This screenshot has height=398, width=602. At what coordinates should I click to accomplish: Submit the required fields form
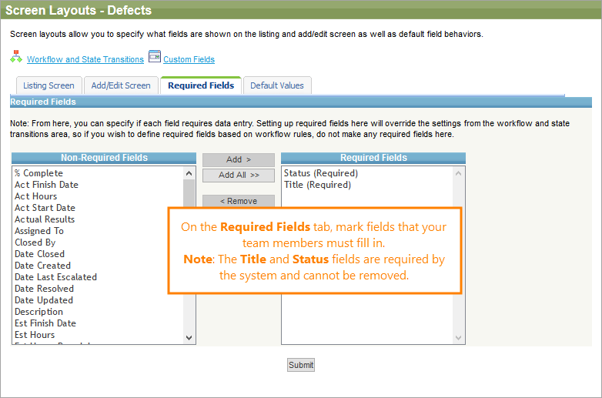301,365
